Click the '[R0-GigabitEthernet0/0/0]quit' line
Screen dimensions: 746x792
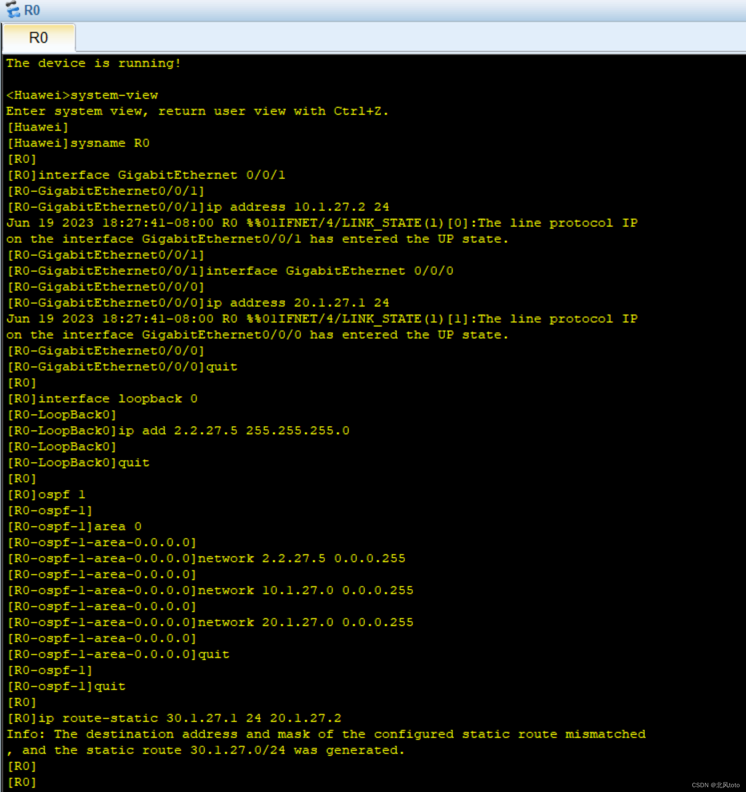pos(122,367)
